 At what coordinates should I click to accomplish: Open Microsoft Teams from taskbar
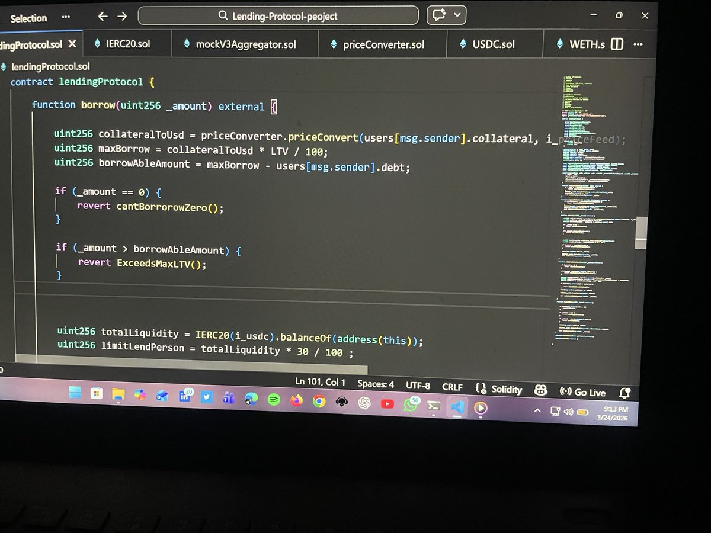(x=229, y=398)
